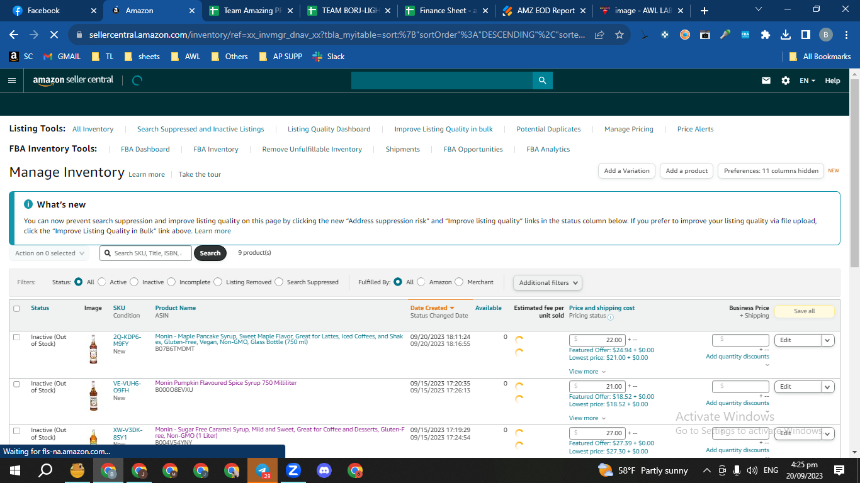
Task: Select the Active status filter
Action: 101,282
